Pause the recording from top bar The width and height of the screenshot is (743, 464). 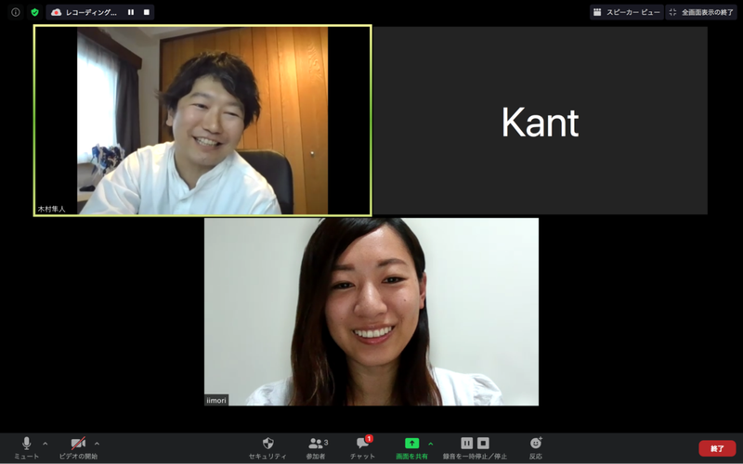131,12
